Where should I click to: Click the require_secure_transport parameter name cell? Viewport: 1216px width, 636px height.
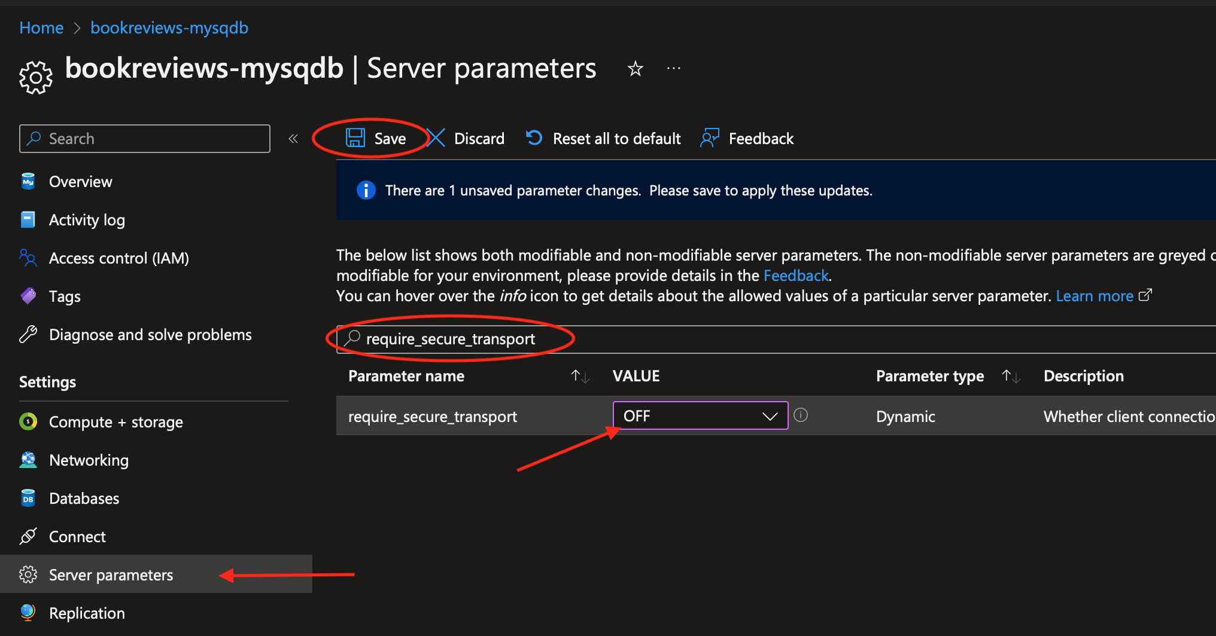point(433,417)
